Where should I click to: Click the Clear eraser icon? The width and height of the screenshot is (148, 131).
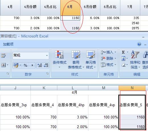[x=123, y=65]
